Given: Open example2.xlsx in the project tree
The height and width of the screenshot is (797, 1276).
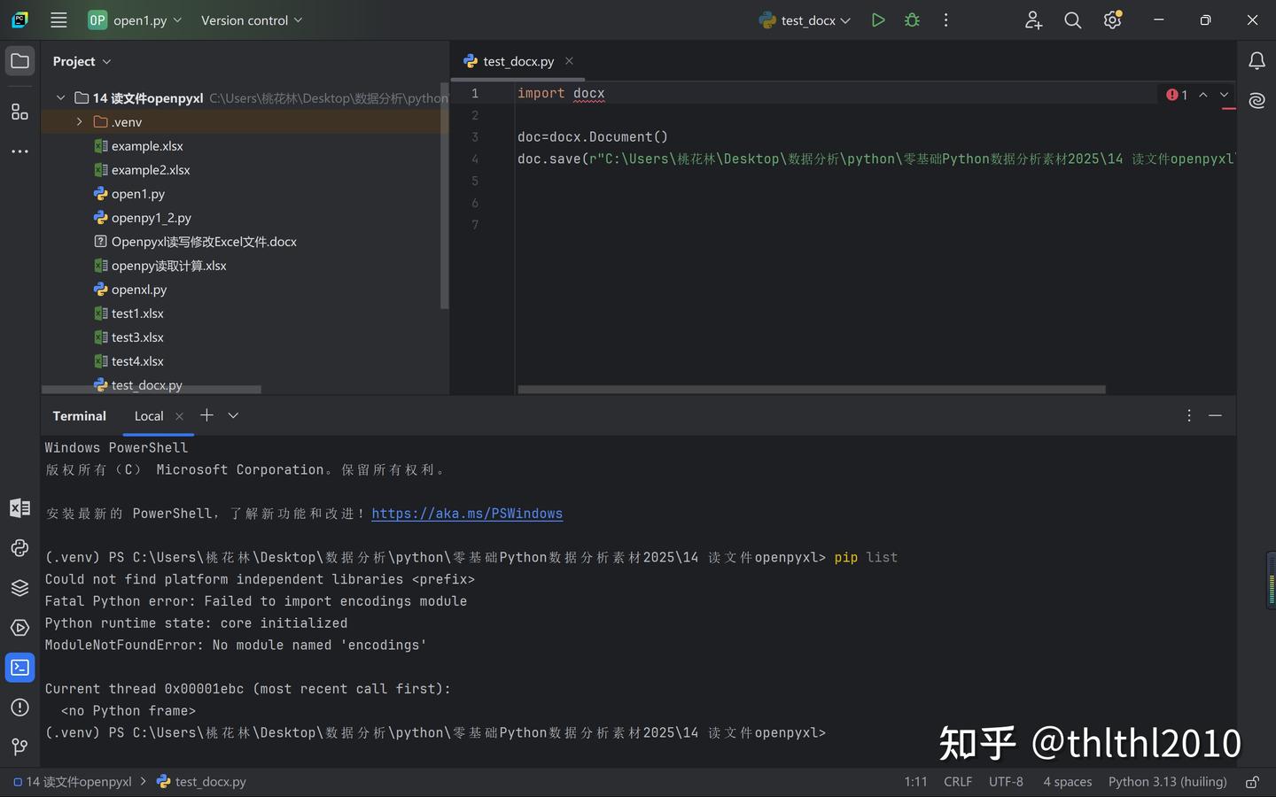Looking at the screenshot, I should pyautogui.click(x=151, y=170).
